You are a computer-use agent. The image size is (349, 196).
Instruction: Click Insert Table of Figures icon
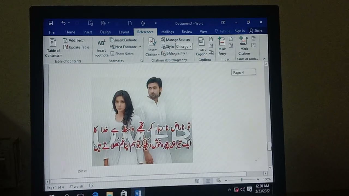coord(211,39)
